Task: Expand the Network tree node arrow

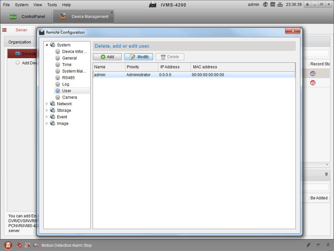Action: click(x=47, y=104)
